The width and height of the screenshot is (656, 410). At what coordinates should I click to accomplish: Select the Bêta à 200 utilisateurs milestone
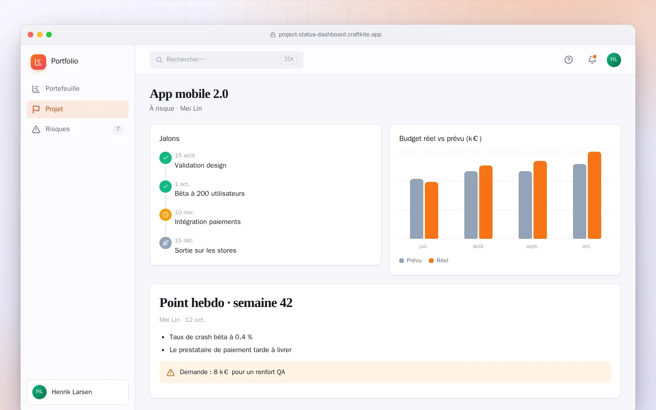pyautogui.click(x=210, y=194)
